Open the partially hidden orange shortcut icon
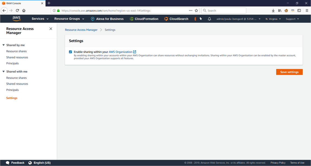 (x=195, y=19)
